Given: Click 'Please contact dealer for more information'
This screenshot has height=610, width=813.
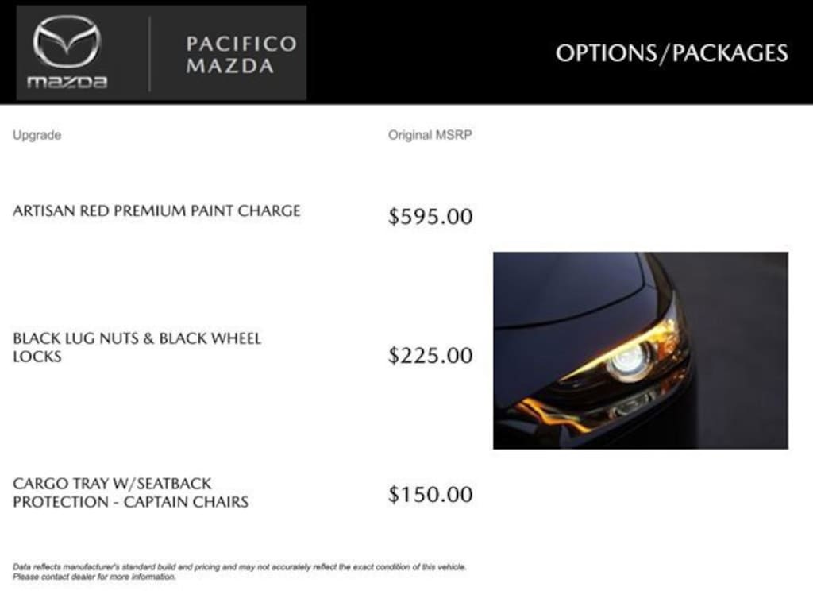Looking at the screenshot, I should 94,577.
